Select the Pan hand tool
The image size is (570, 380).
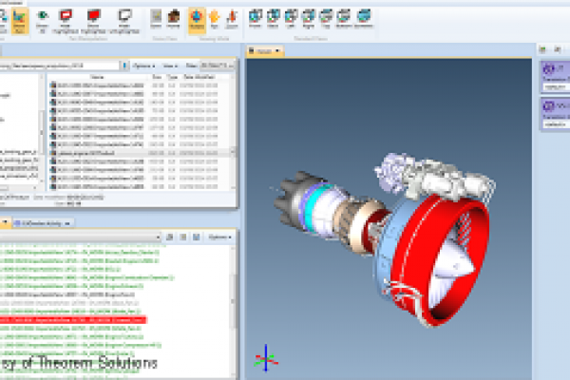coord(214,17)
